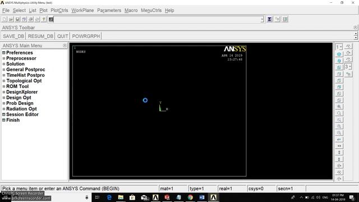Click the Raise Hidden windows icon

click(270, 19)
